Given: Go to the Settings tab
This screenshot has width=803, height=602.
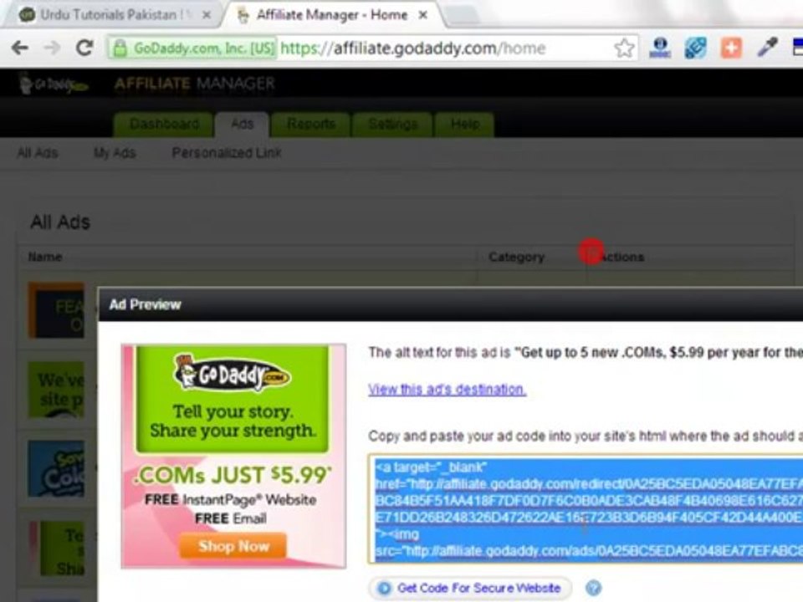Looking at the screenshot, I should tap(393, 125).
